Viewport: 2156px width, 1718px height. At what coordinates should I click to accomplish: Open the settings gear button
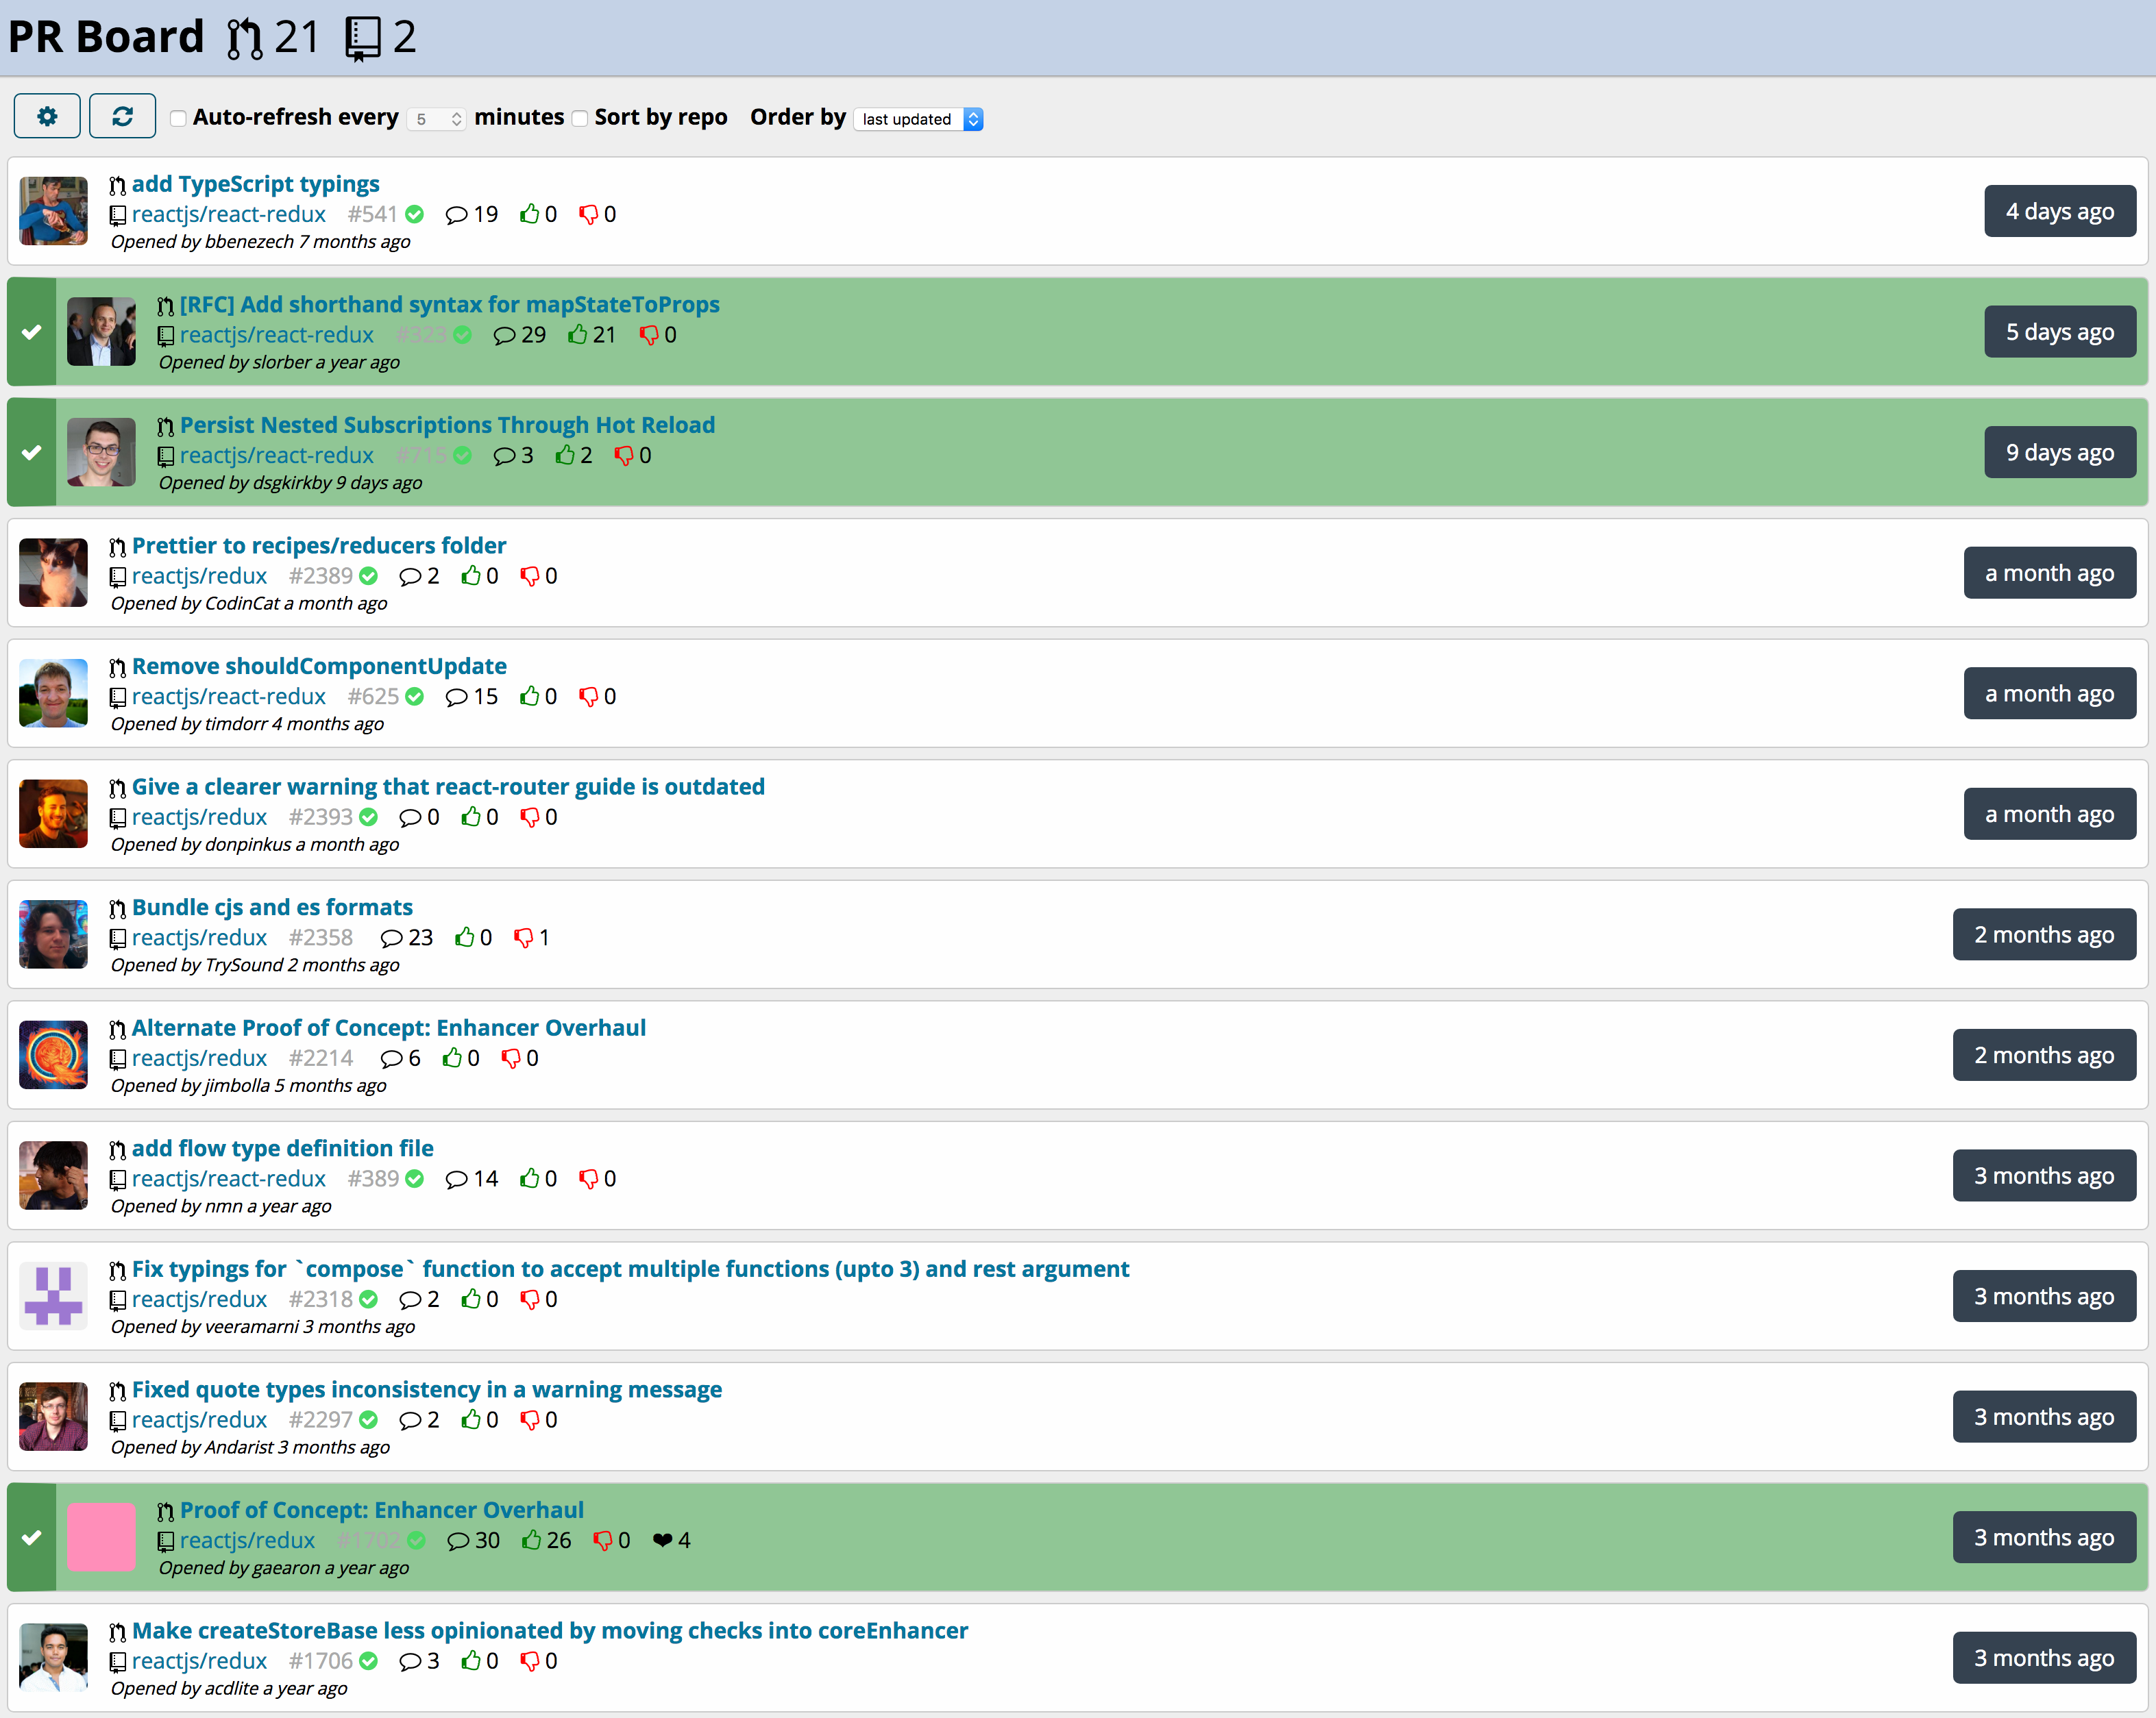point(47,117)
